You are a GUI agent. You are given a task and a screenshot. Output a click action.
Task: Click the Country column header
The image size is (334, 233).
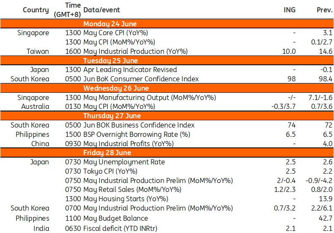click(36, 10)
